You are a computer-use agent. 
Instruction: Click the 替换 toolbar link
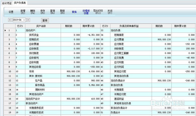[74, 12]
